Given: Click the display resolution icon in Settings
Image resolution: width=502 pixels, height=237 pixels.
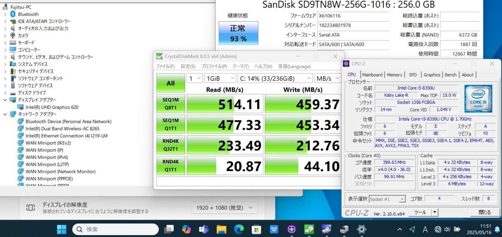Looking at the screenshot, I should click(x=30, y=208).
